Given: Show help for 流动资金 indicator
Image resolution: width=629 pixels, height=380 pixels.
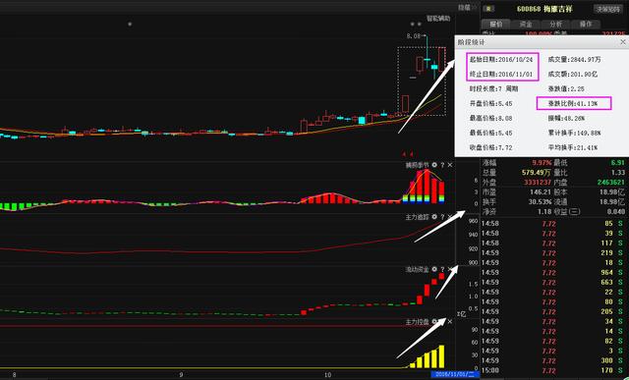Looking at the screenshot, I should (442, 269).
